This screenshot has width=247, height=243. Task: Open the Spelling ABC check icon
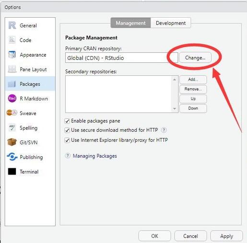[12, 127]
